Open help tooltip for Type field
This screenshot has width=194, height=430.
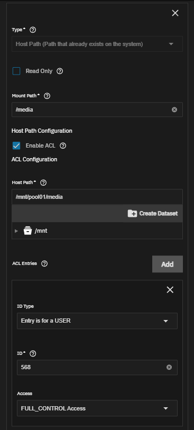[x=33, y=30]
